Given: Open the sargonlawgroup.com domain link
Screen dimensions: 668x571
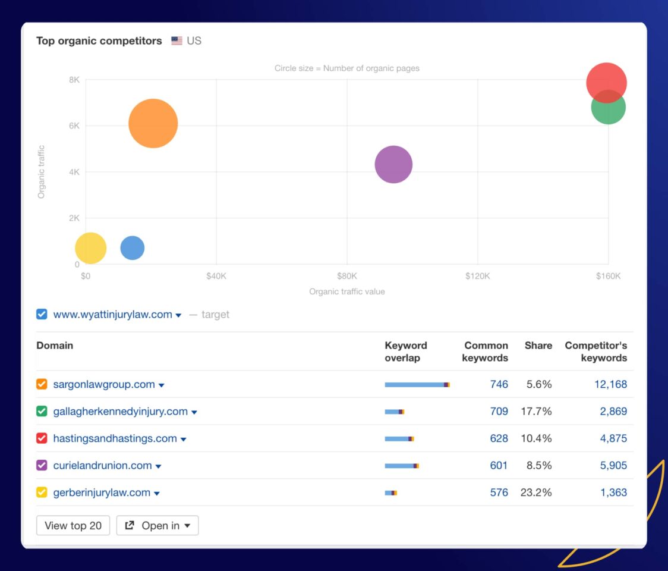Looking at the screenshot, I should (104, 384).
